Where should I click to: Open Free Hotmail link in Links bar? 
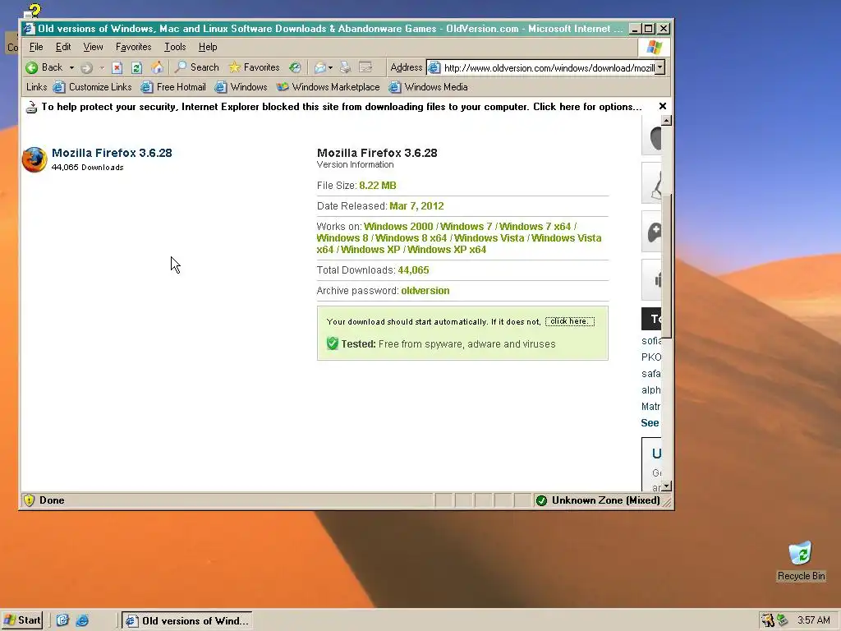(x=173, y=87)
